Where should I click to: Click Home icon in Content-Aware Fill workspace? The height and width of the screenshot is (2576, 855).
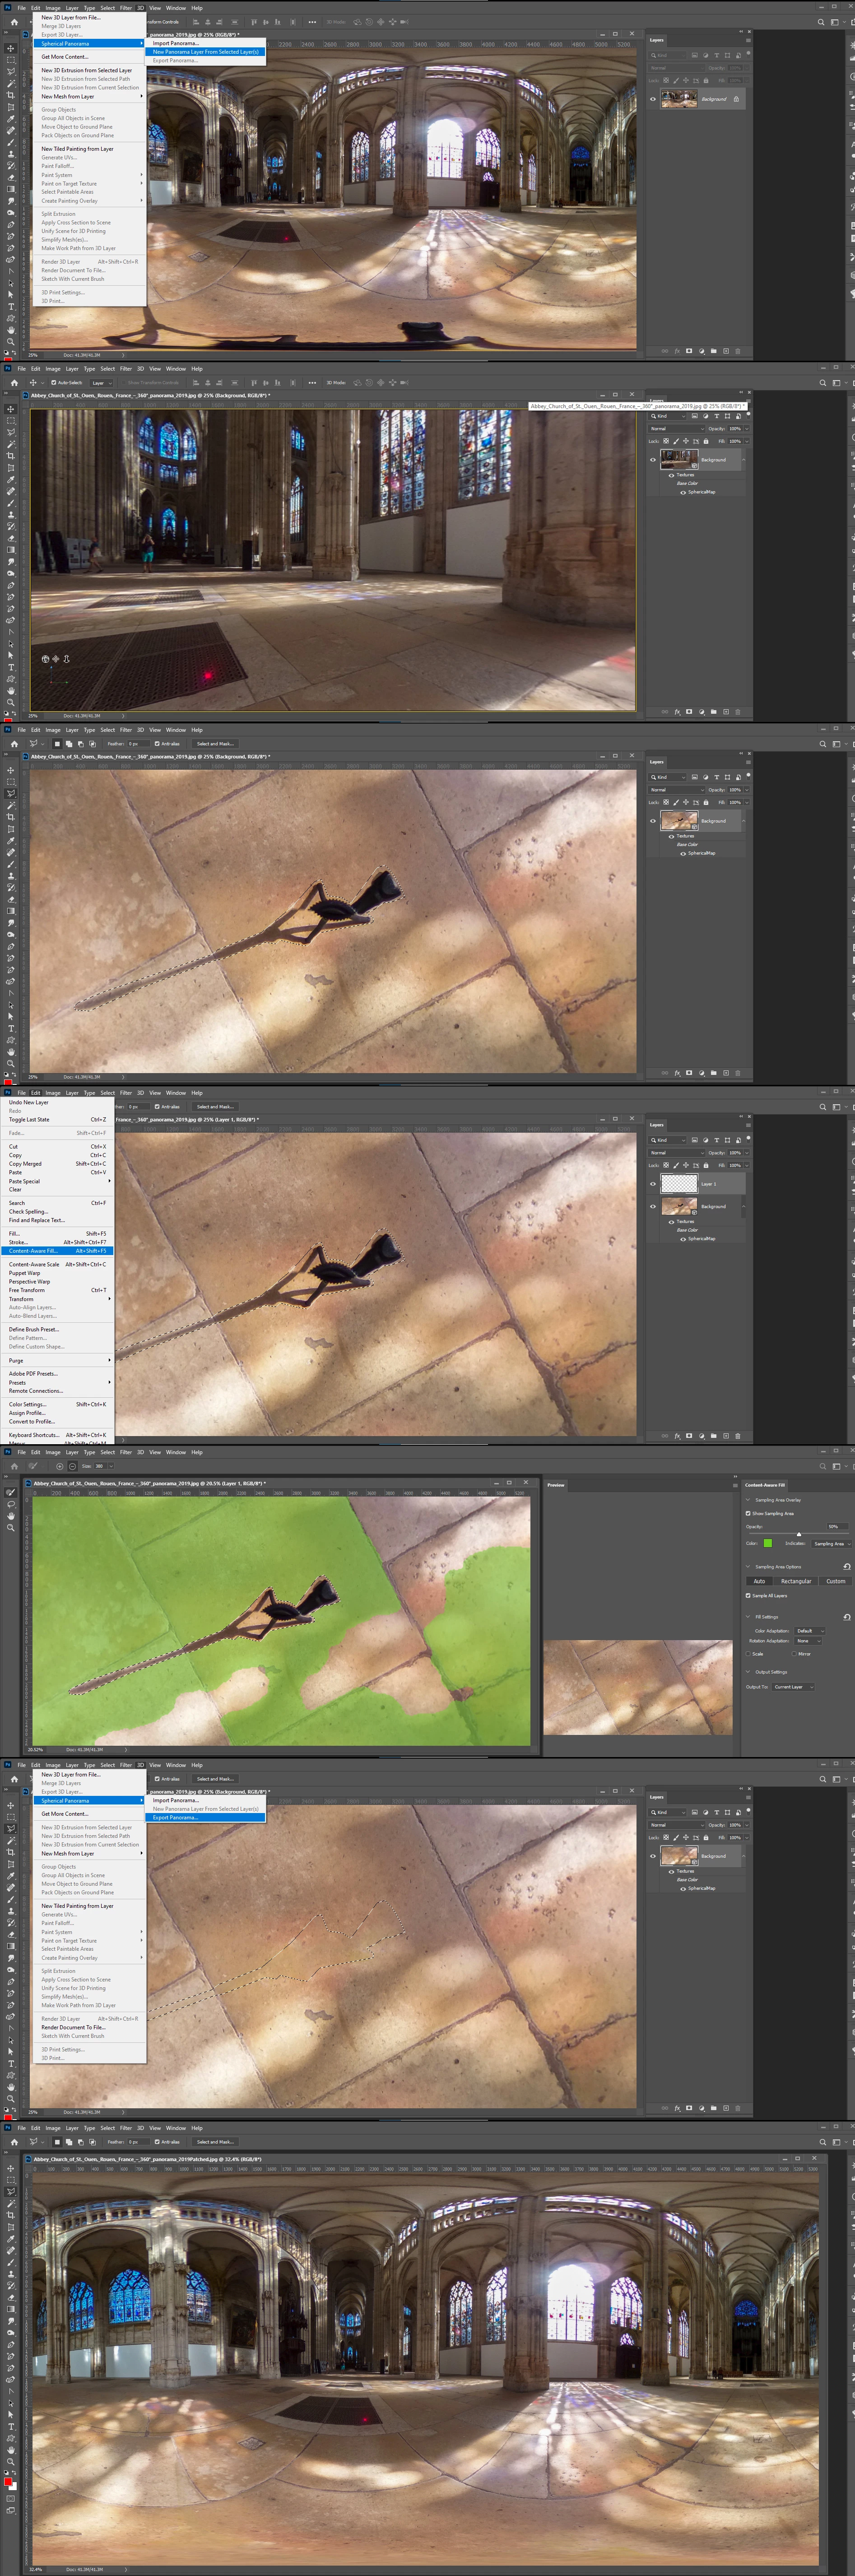point(14,1466)
